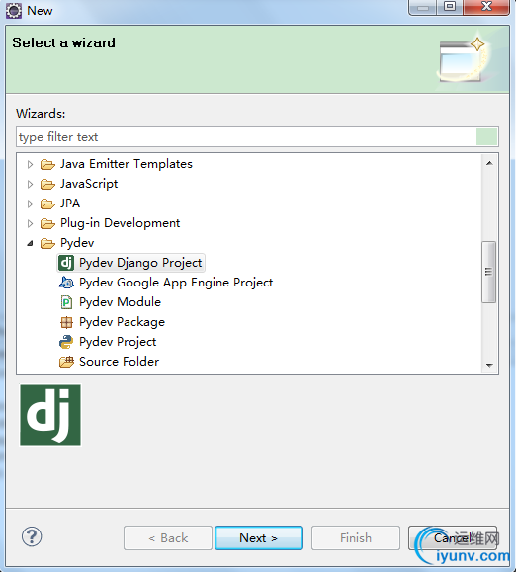Click the clear filter box in filter field
Screen dimensions: 516x572
(x=486, y=137)
